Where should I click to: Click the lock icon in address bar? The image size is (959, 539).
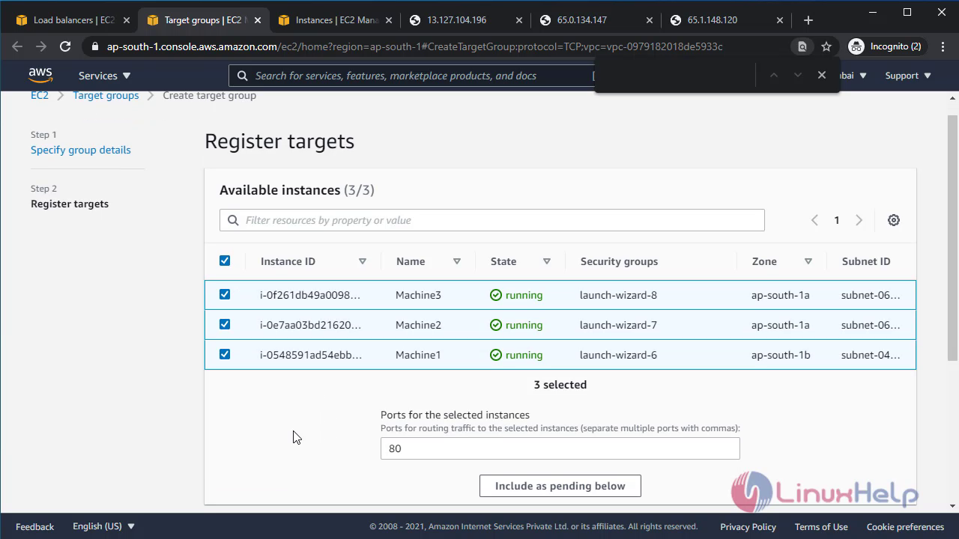pos(94,46)
